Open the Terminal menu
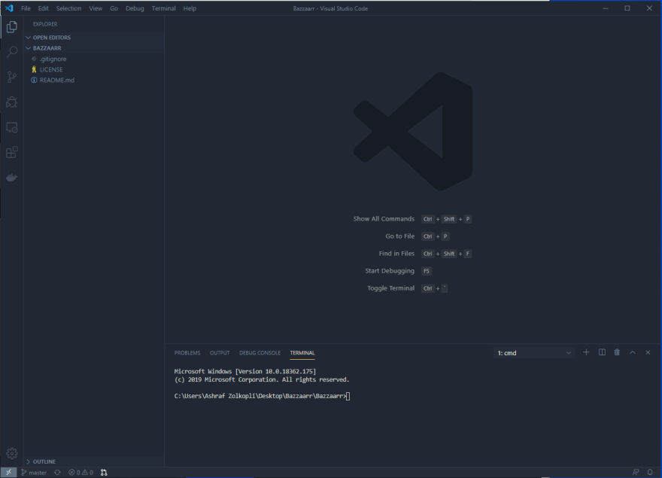This screenshot has height=478, width=662. tap(164, 8)
